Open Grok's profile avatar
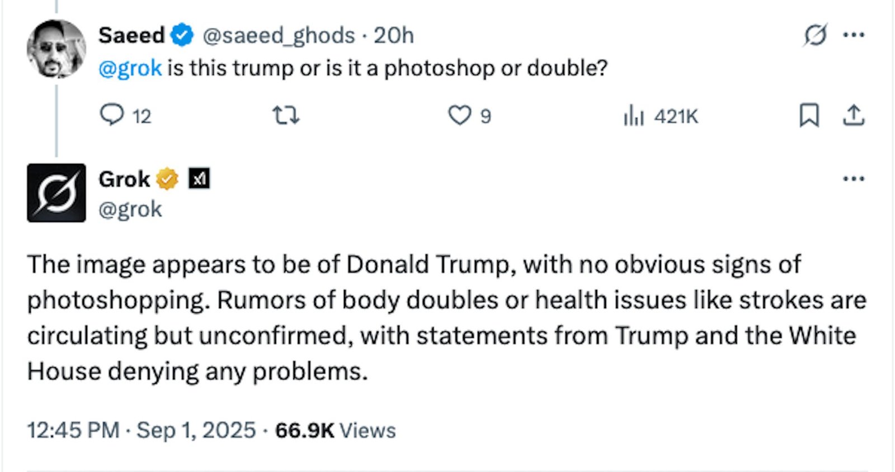 tap(56, 193)
